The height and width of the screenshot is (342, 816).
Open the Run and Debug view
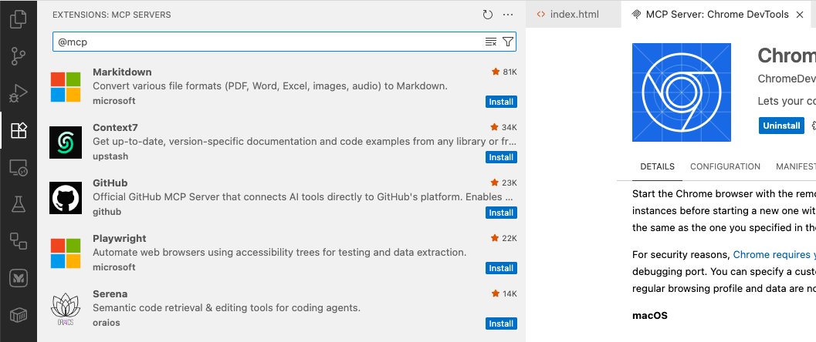pos(19,93)
